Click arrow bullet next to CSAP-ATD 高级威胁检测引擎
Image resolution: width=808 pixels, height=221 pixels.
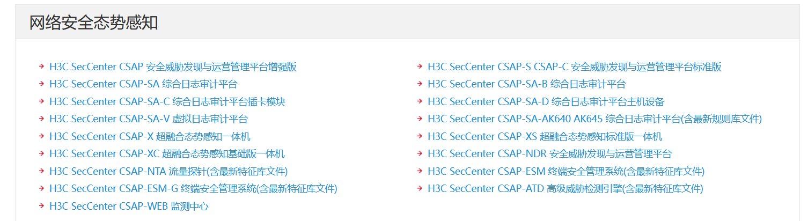pyautogui.click(x=420, y=188)
